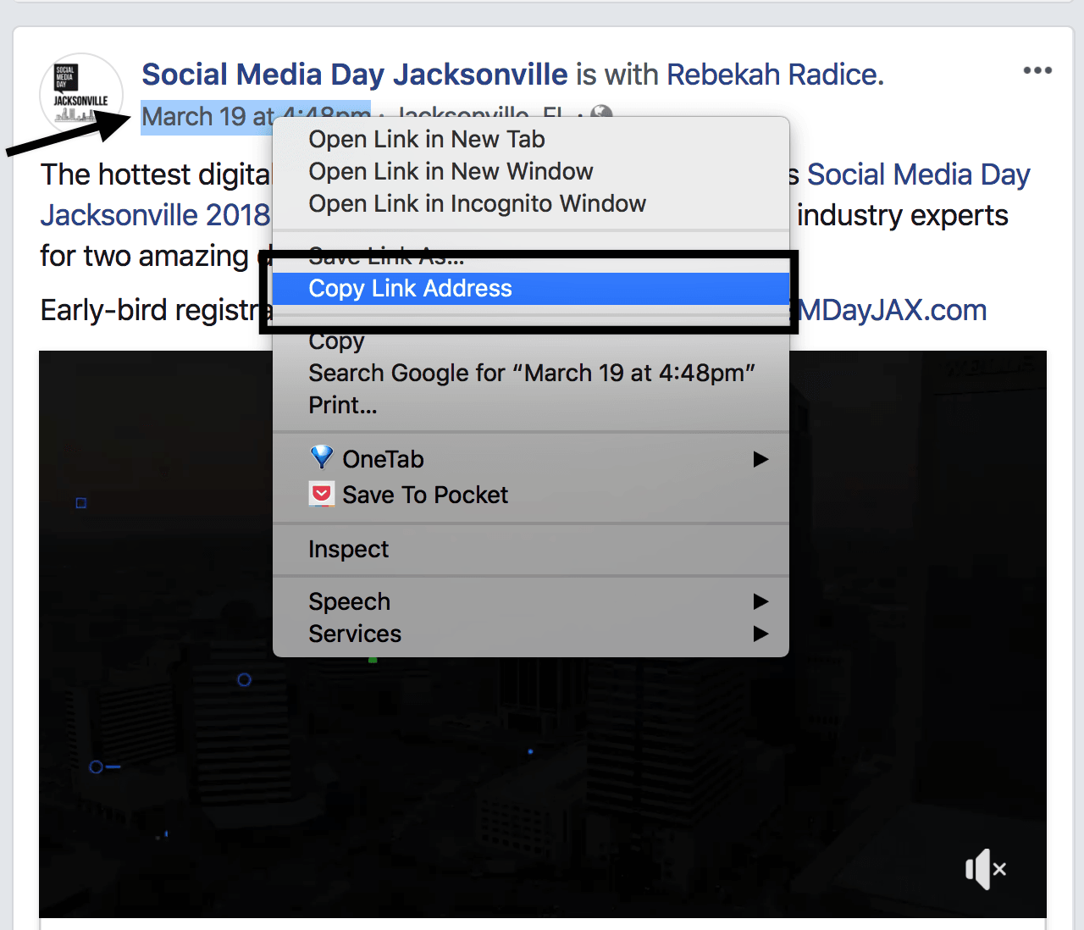Choose Print from the context menu
This screenshot has width=1084, height=930.
342,405
